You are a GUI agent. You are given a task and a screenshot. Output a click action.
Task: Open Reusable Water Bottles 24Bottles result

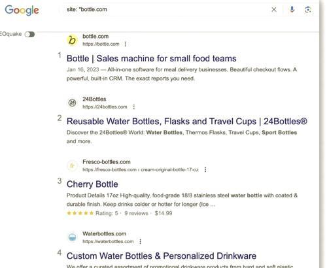pos(187,122)
